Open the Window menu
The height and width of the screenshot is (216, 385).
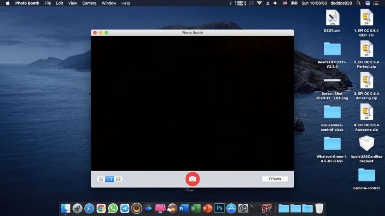pyautogui.click(x=109, y=3)
